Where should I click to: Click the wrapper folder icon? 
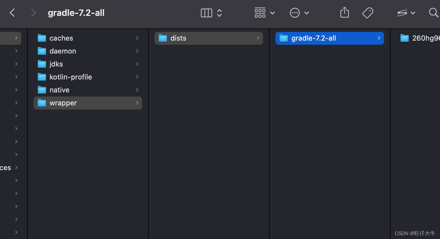(42, 103)
